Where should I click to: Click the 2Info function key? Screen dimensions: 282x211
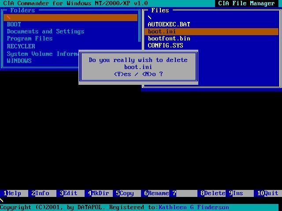42,193
